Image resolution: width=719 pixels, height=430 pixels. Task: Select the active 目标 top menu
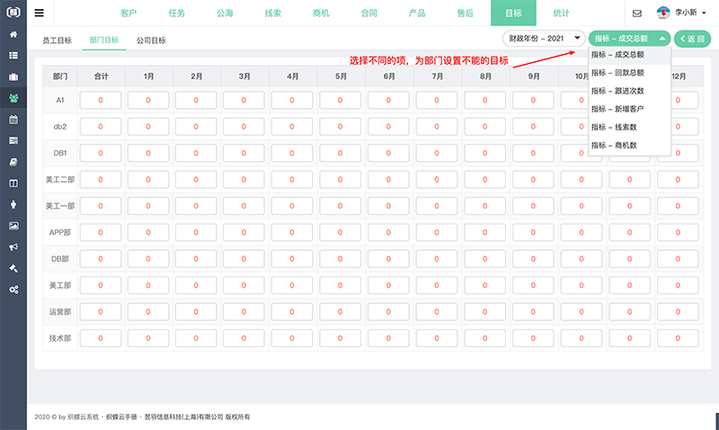coord(513,13)
